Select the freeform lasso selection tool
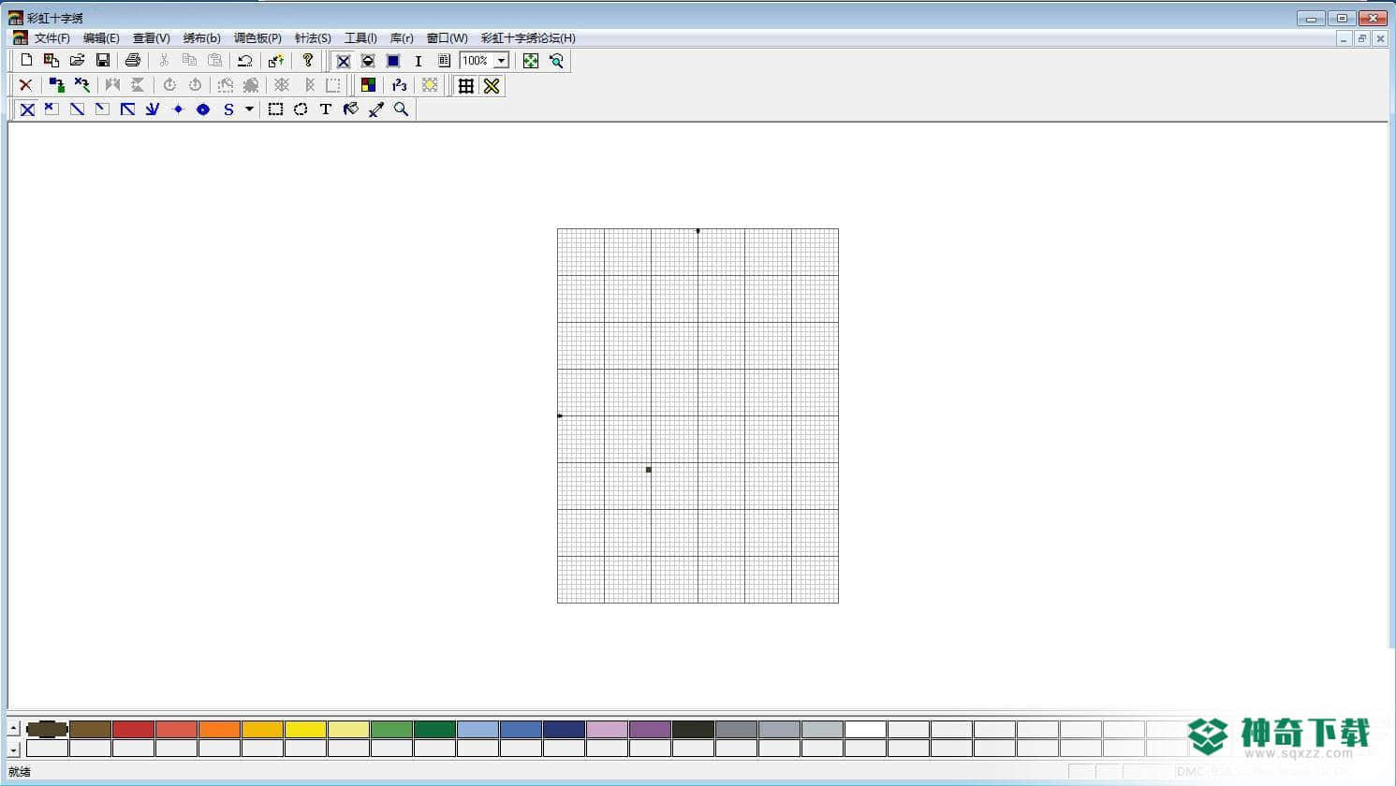 point(301,109)
